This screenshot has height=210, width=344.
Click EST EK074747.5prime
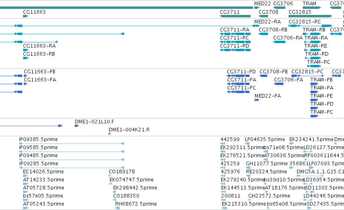tap(132, 180)
